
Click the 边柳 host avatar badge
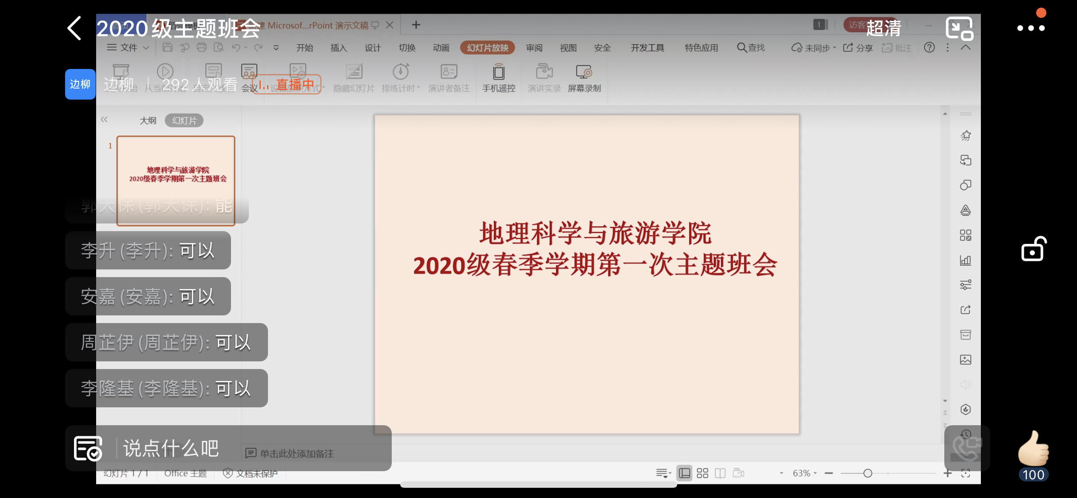(80, 84)
